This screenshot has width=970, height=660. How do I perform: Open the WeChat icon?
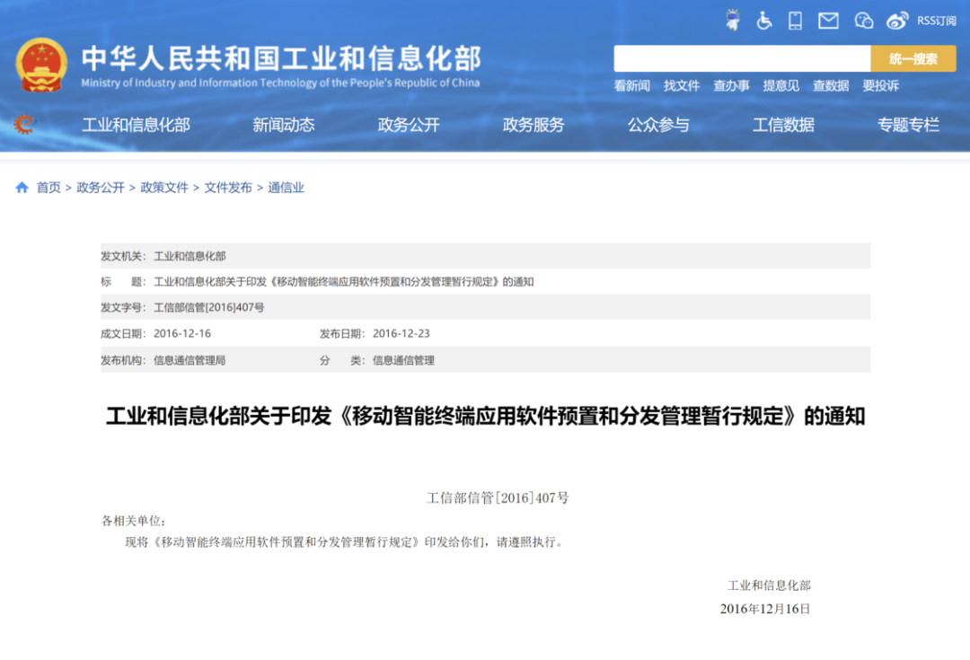click(864, 21)
